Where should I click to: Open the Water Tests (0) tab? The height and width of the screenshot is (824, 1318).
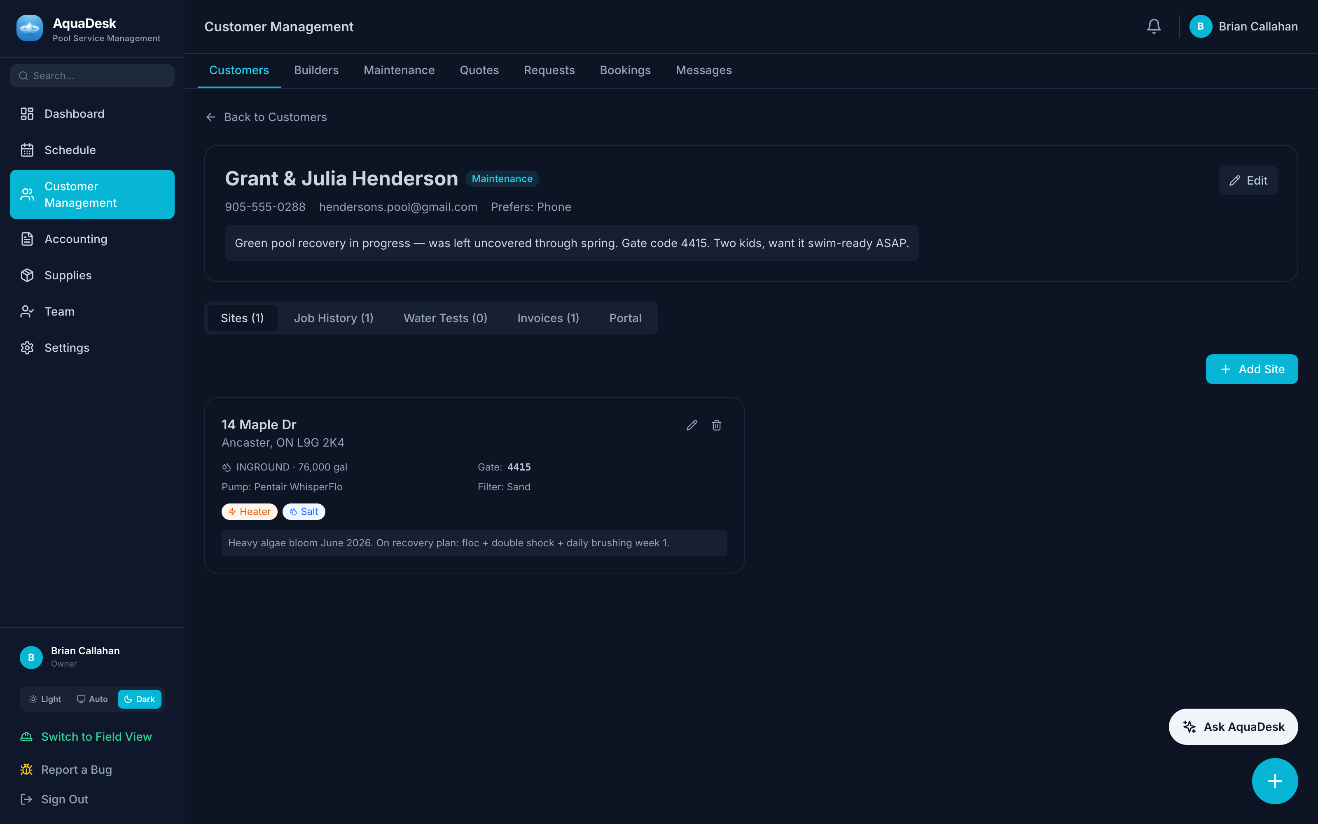[x=446, y=318]
